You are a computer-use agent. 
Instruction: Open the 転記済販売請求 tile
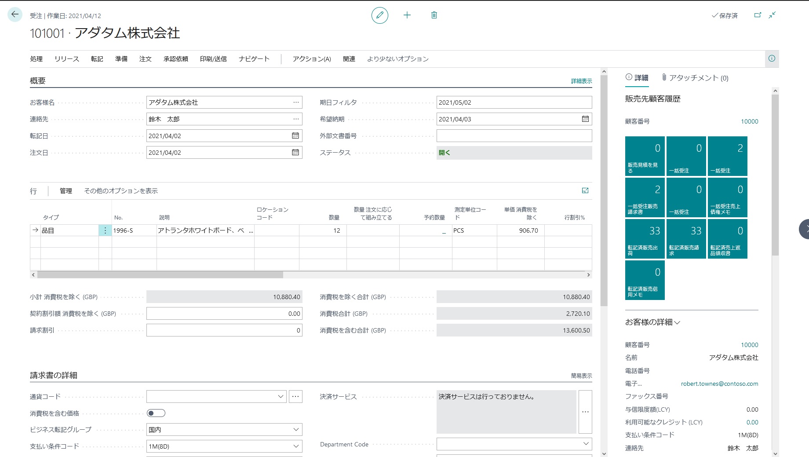click(686, 239)
